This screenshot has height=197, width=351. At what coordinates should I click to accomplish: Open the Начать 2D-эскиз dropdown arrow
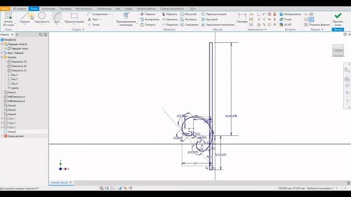pos(15,24)
